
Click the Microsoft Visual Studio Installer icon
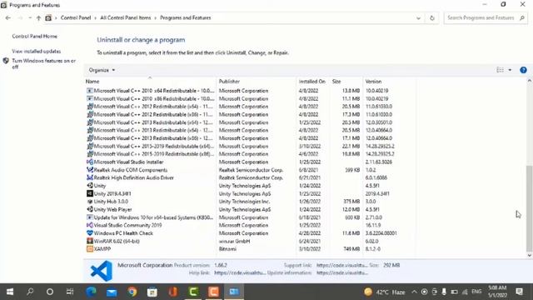pyautogui.click(x=90, y=162)
